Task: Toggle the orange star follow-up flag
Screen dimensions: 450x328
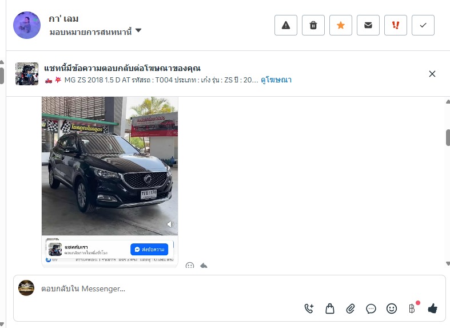Action: coord(341,25)
